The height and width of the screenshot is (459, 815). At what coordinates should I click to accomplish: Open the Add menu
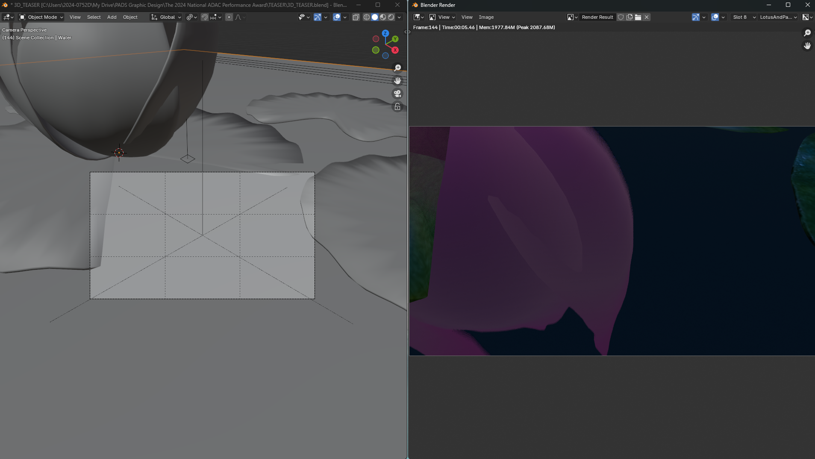pos(112,17)
